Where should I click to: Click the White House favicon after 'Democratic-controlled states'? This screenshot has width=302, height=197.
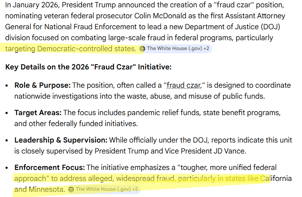pos(143,49)
